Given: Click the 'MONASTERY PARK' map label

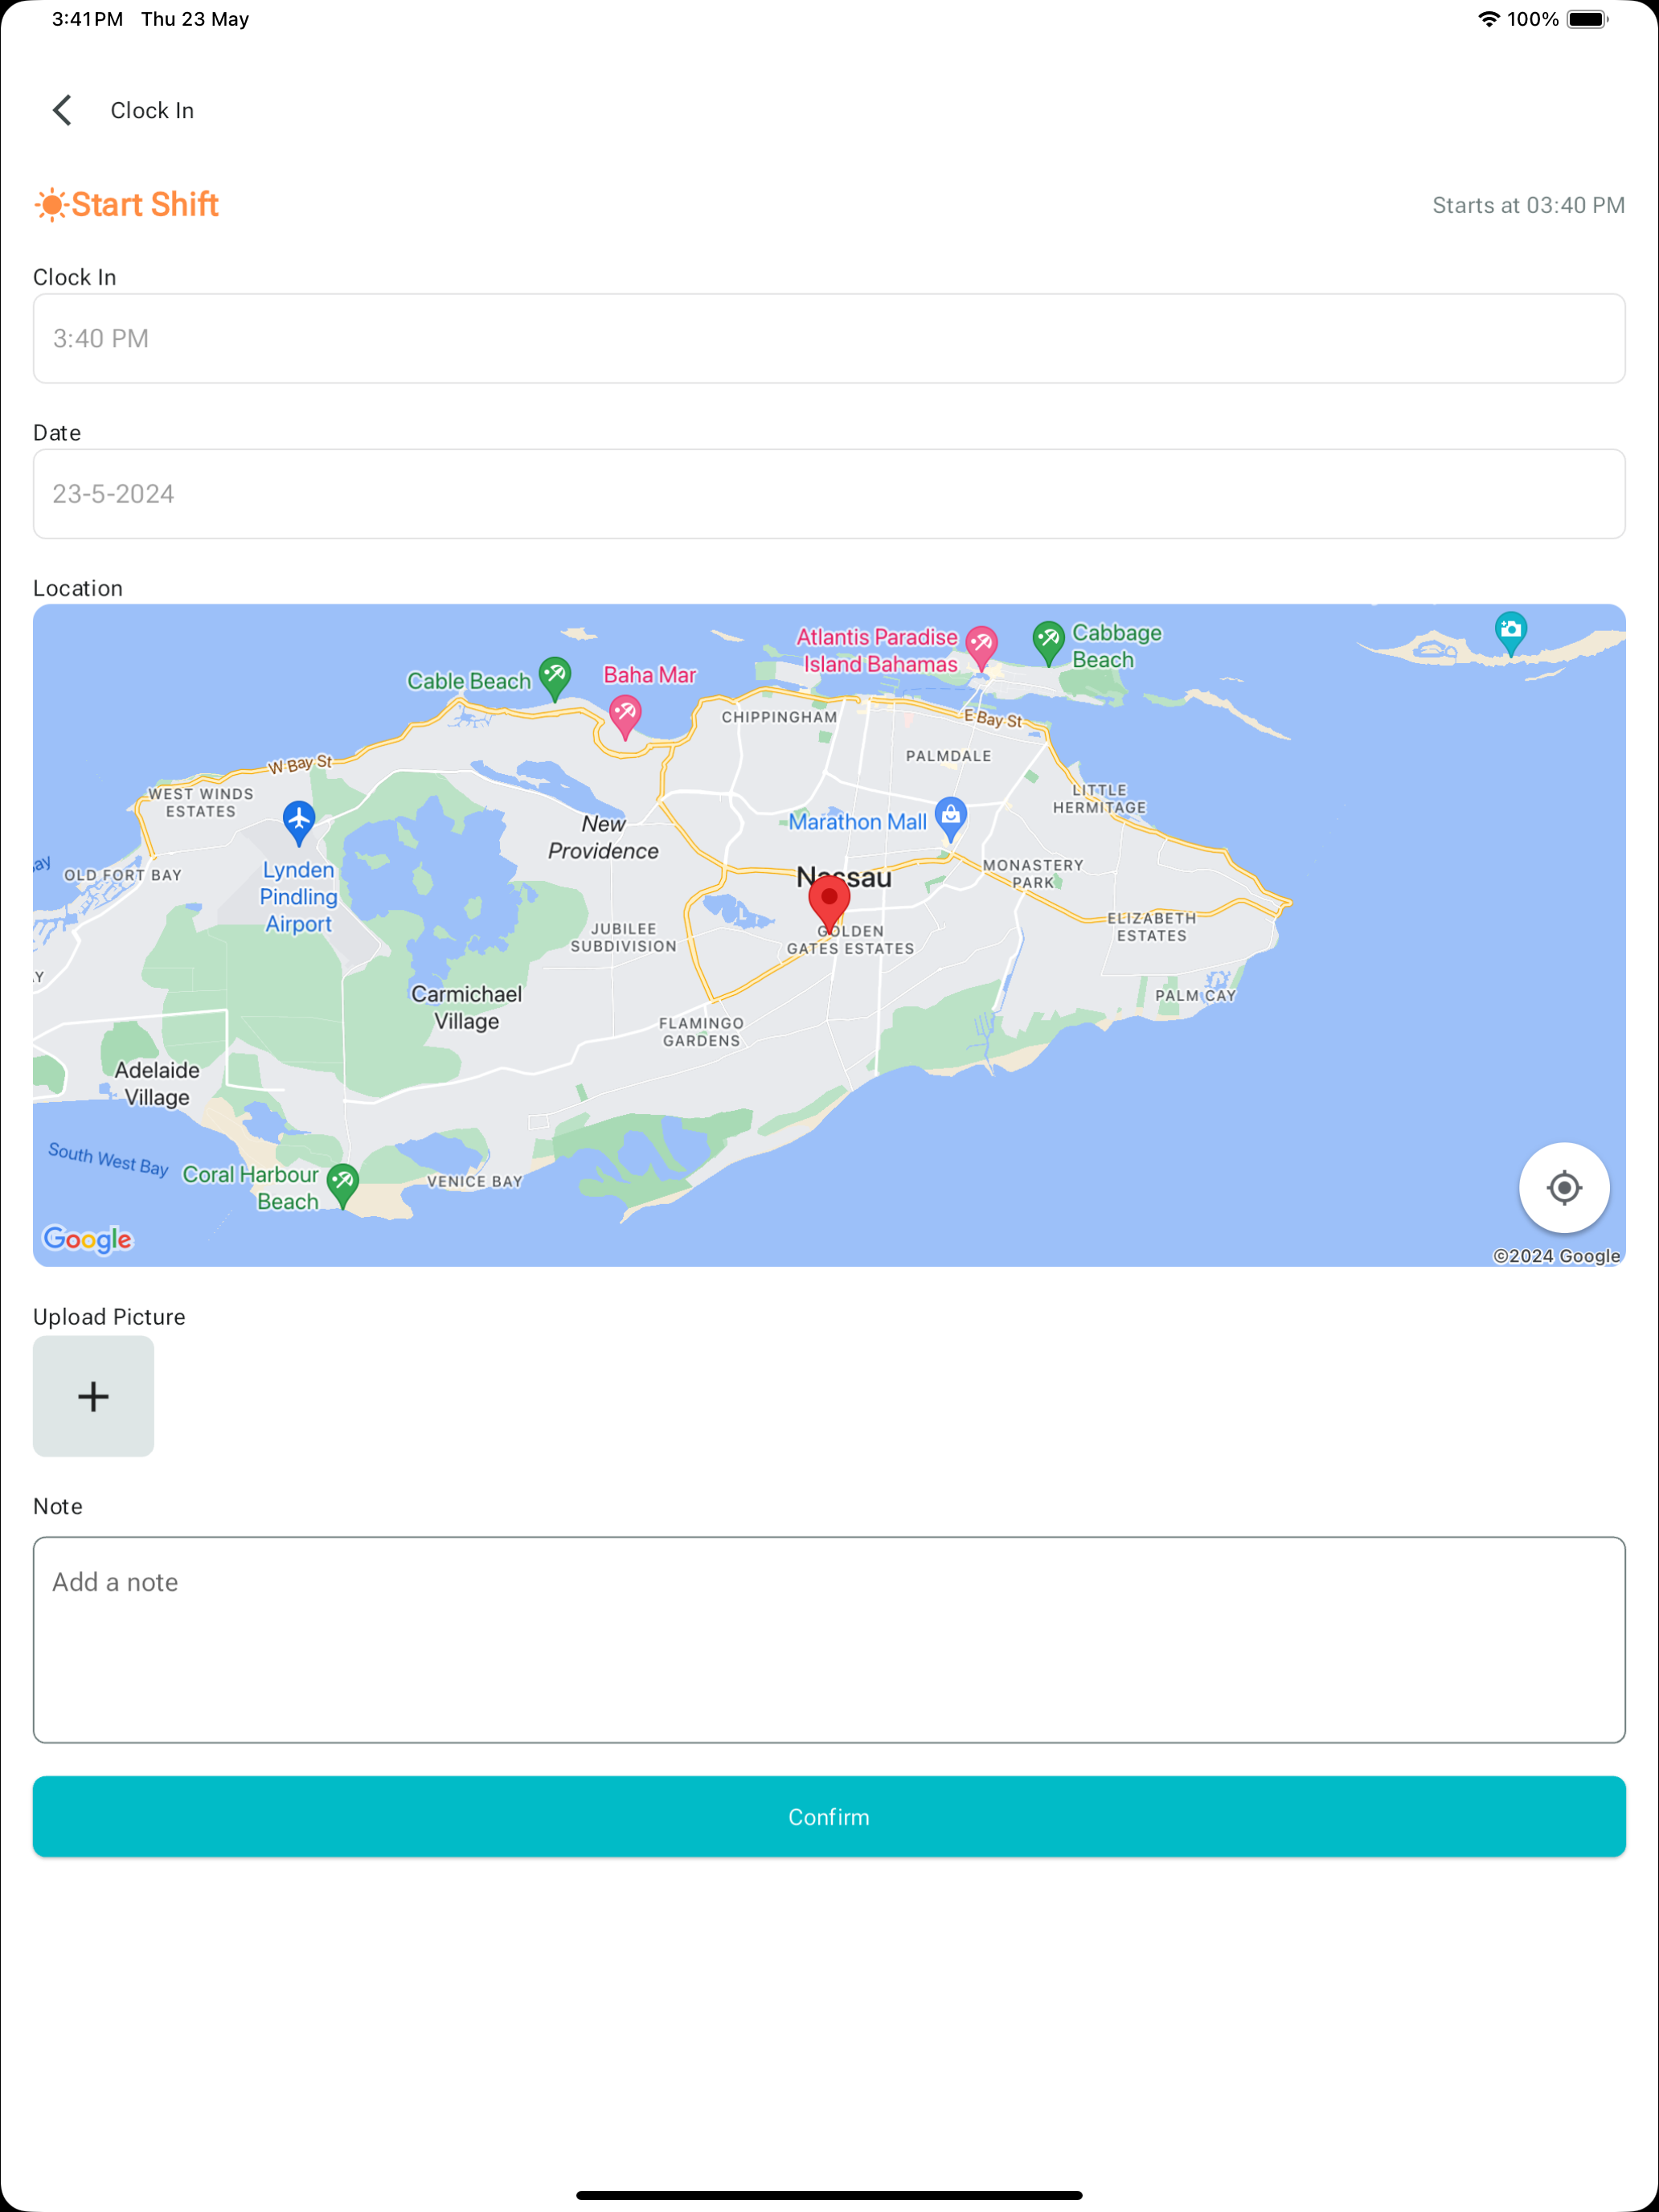Looking at the screenshot, I should click(1033, 874).
